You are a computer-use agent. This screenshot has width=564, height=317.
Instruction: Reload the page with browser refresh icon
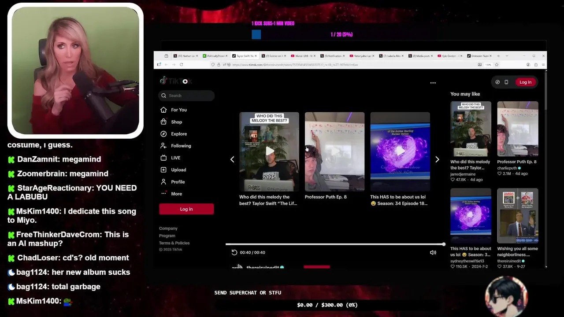[x=181, y=65]
